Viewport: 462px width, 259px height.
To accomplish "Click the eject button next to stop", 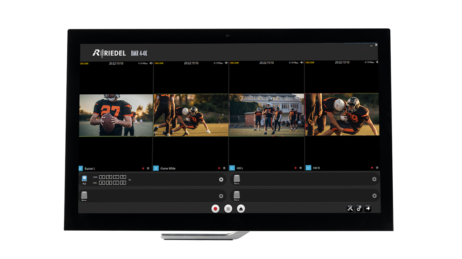I will [241, 209].
